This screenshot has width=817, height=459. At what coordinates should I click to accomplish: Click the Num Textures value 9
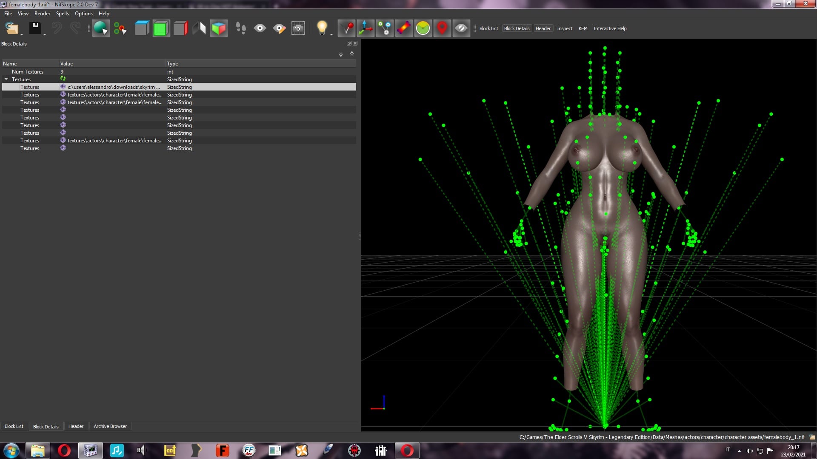[62, 72]
